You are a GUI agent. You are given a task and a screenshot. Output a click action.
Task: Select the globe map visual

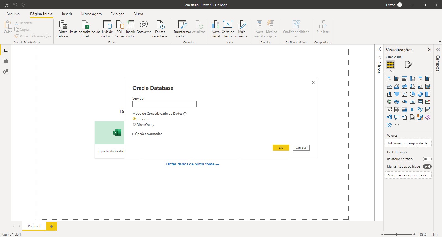tap(389, 102)
